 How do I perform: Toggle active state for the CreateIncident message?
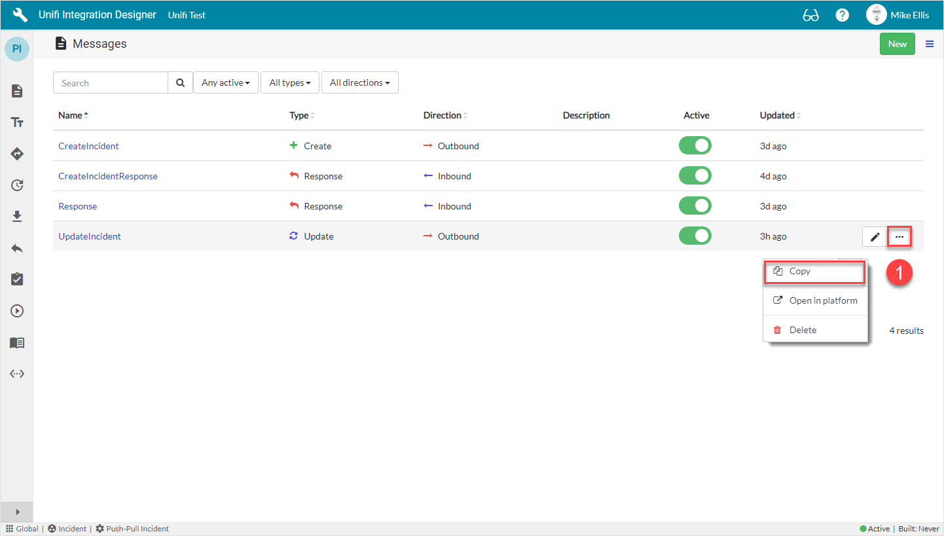pyautogui.click(x=695, y=145)
